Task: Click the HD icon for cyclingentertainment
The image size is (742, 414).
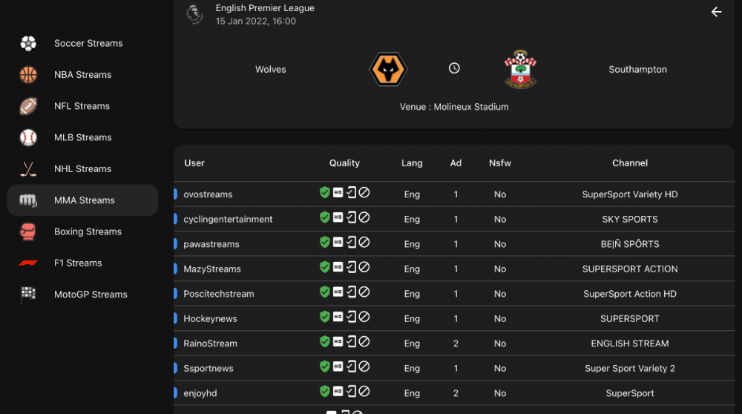Action: (x=338, y=217)
